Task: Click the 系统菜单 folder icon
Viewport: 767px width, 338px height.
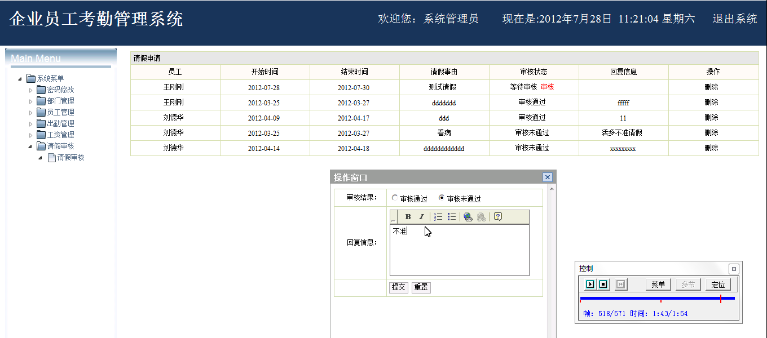Action: click(31, 78)
